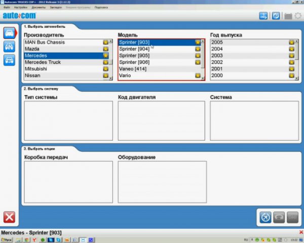Open the third sidebar icon with front-view car
This screenshot has width=304, height=243.
click(x=9, y=60)
